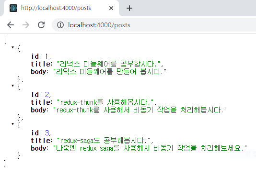The height and width of the screenshot is (187, 256).
Task: Close the localhost:4000/posts tab
Action: pyautogui.click(x=111, y=8)
